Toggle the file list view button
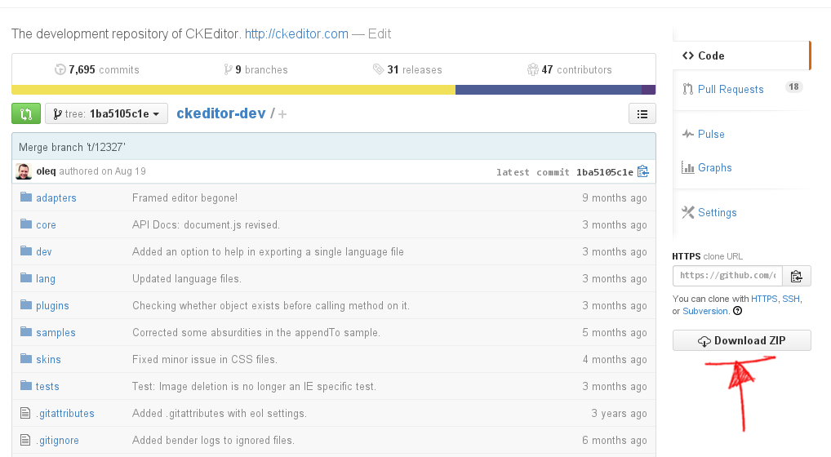 click(x=642, y=114)
